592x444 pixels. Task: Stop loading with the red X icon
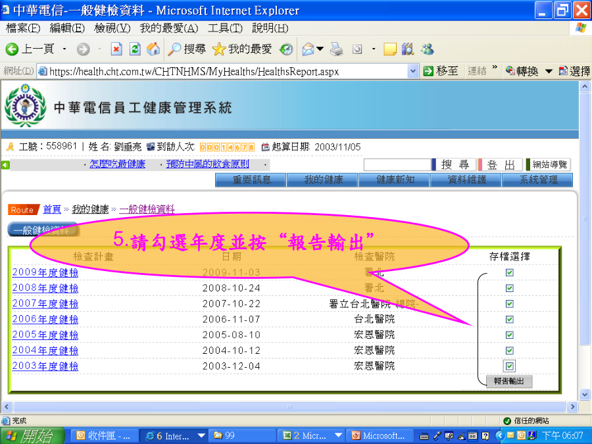116,49
